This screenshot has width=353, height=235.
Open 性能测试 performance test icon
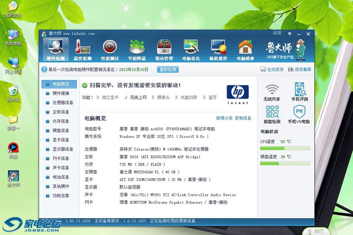point(110,49)
